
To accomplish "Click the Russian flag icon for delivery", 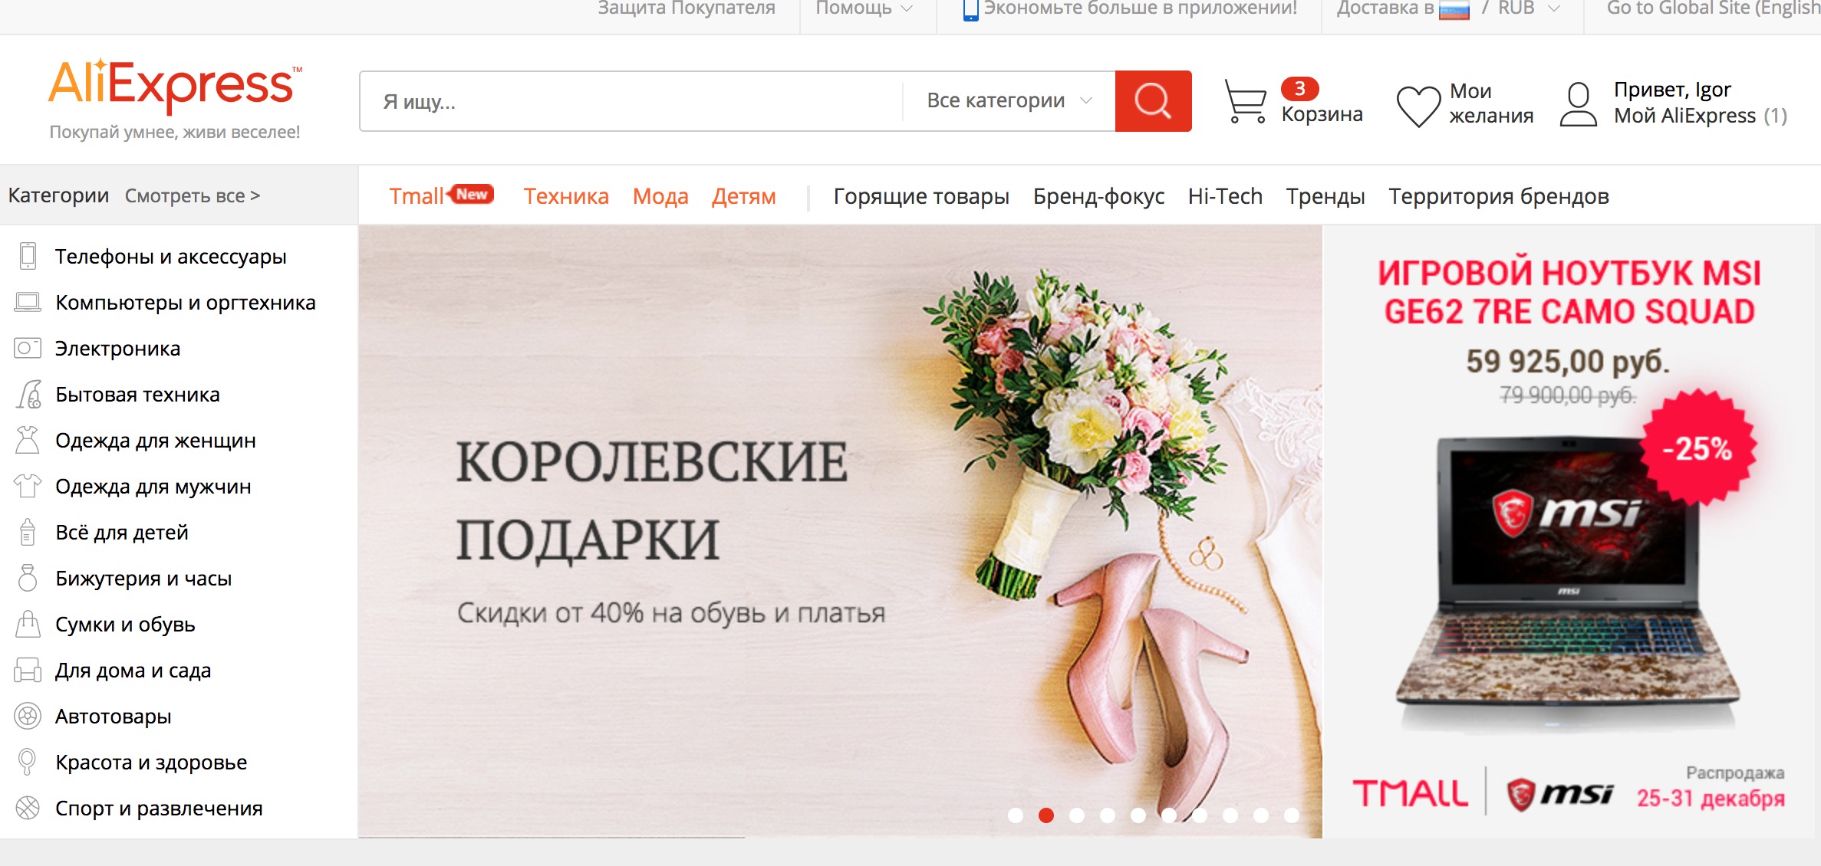I will (x=1454, y=10).
